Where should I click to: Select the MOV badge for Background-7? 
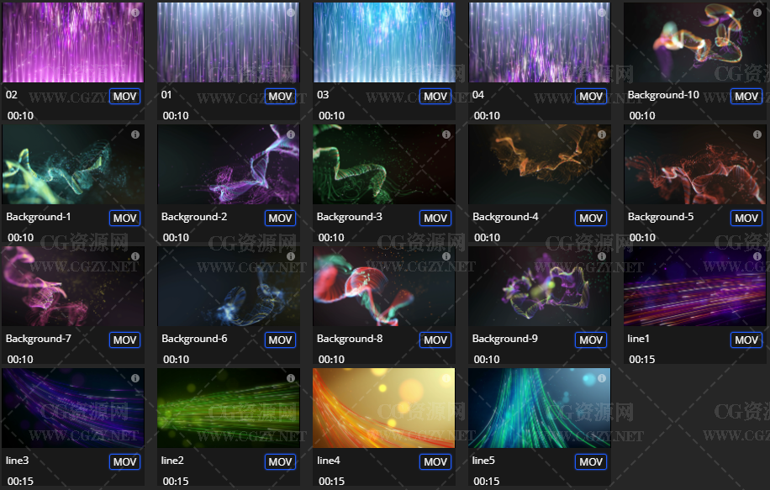[x=124, y=340]
